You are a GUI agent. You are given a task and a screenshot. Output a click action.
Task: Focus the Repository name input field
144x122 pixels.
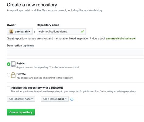click(61, 32)
